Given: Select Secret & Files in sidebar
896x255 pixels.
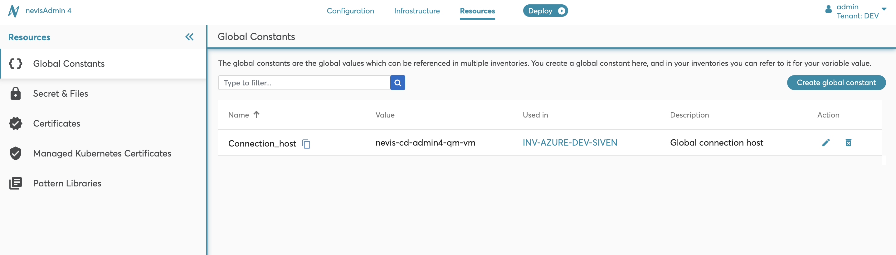Looking at the screenshot, I should 61,94.
